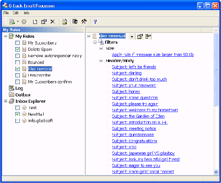Click the process rules toolbar icon
The image size is (221, 183).
(12, 22)
